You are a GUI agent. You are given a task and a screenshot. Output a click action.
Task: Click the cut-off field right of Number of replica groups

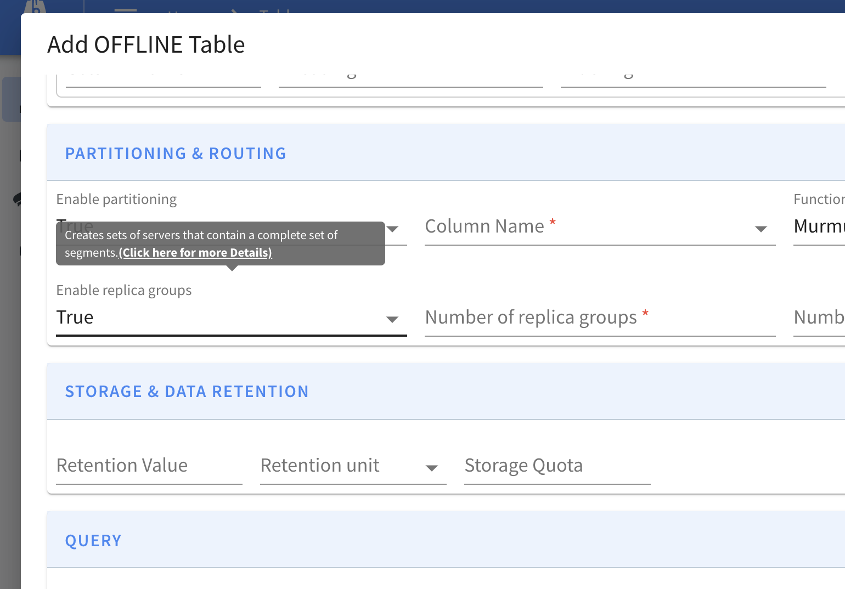pos(819,318)
